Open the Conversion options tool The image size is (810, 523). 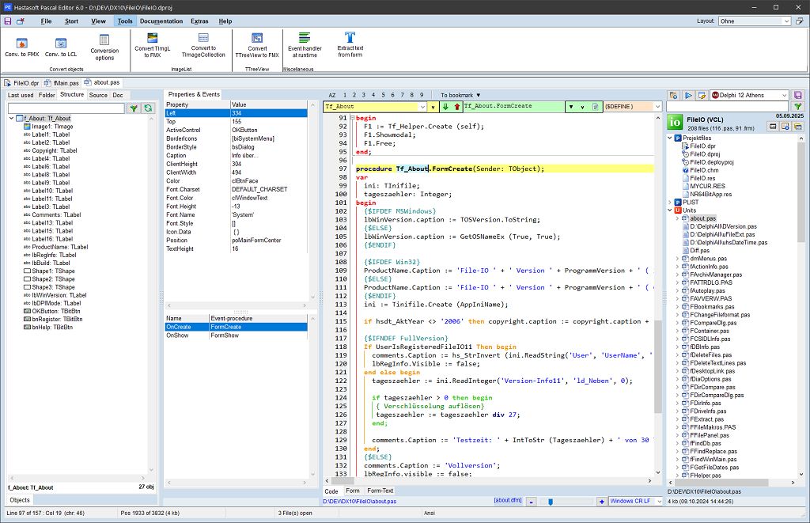(104, 49)
